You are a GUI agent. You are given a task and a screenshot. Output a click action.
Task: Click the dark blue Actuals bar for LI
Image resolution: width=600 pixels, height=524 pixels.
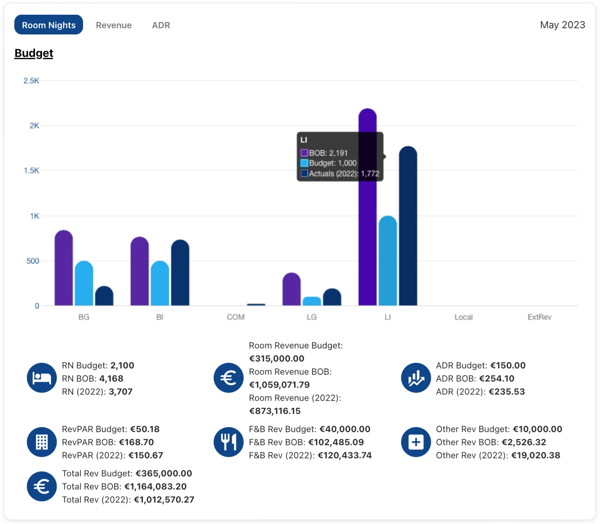pyautogui.click(x=408, y=230)
